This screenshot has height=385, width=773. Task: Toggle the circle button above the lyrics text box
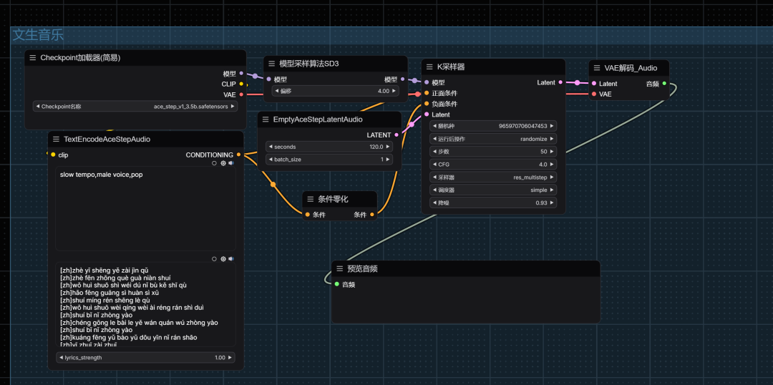(215, 259)
